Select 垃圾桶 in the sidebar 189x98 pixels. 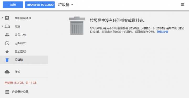(x=24, y=60)
